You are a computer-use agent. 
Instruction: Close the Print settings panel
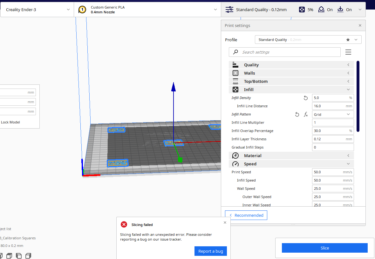(x=360, y=25)
